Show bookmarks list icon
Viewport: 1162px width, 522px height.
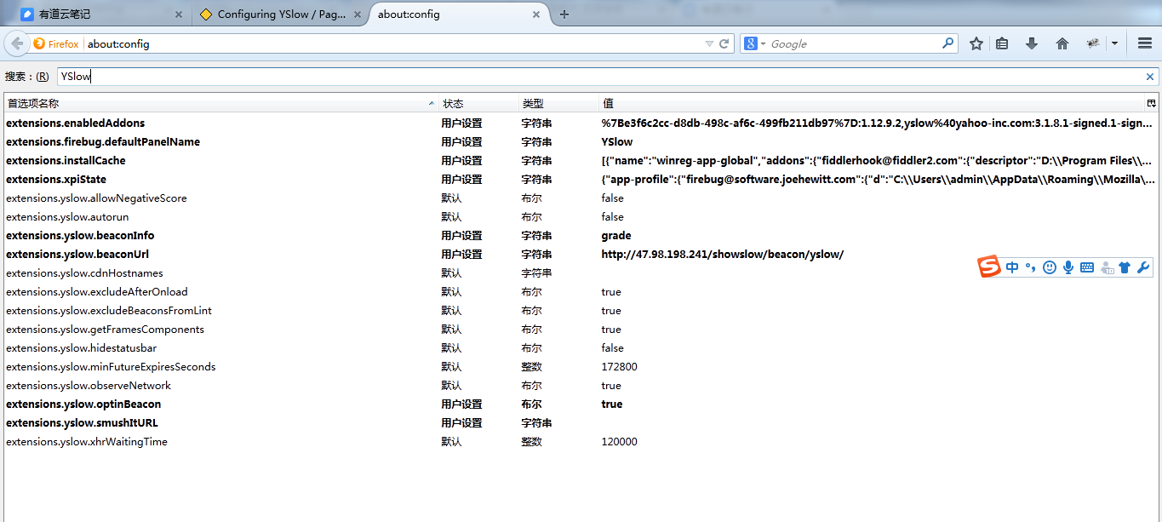coord(1003,43)
